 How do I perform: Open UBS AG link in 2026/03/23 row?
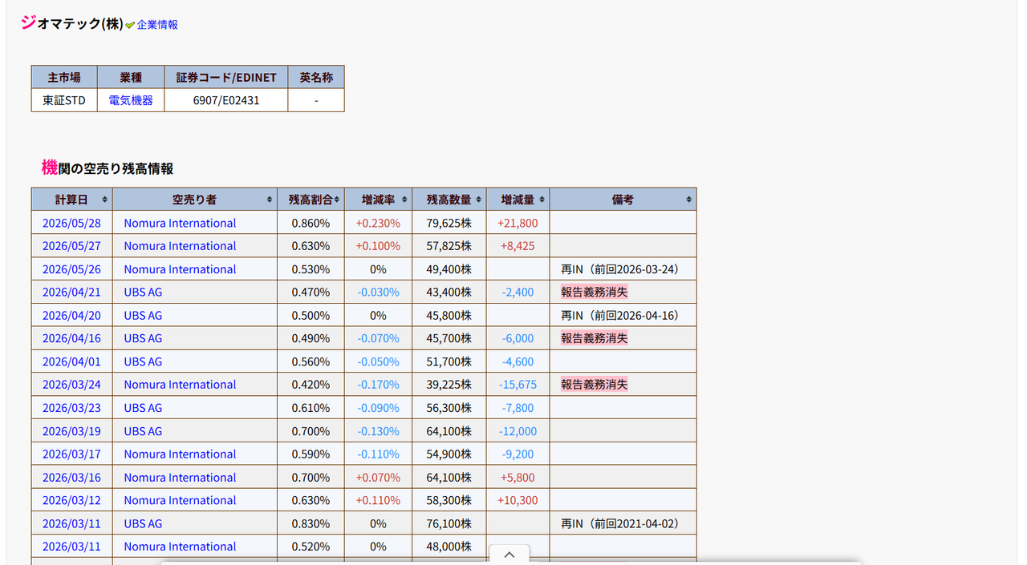pyautogui.click(x=143, y=408)
